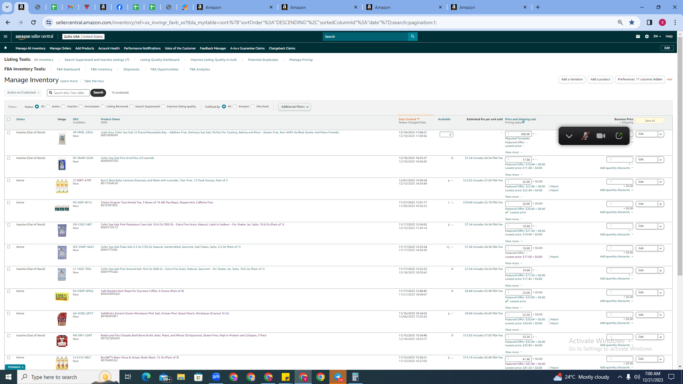Image resolution: width=683 pixels, height=384 pixels.
Task: Open Account Health menu item
Action: point(109,48)
